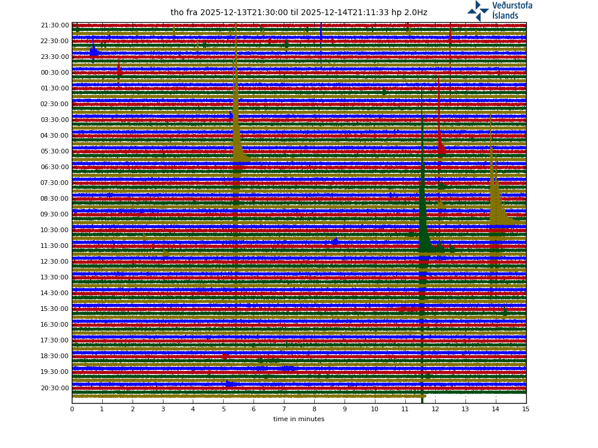Select the 05:30:00 row label

tap(55, 152)
